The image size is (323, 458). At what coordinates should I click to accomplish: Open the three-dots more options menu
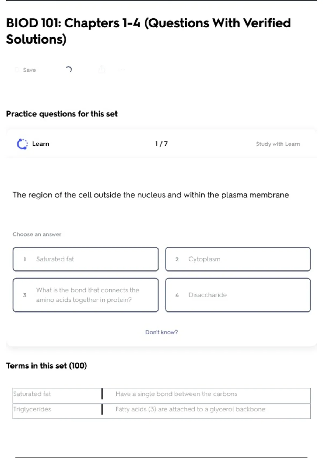pos(121,70)
